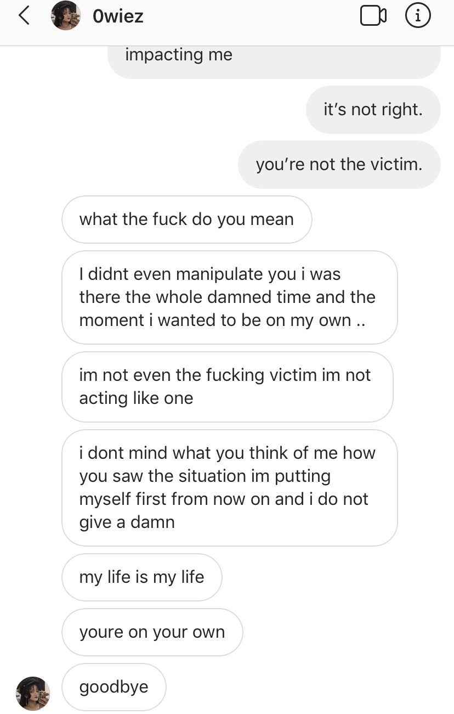Tap the back arrow icon
Viewport: 454px width, 714px height.
pyautogui.click(x=24, y=16)
